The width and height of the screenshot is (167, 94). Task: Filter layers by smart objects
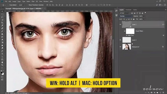tap(143, 13)
